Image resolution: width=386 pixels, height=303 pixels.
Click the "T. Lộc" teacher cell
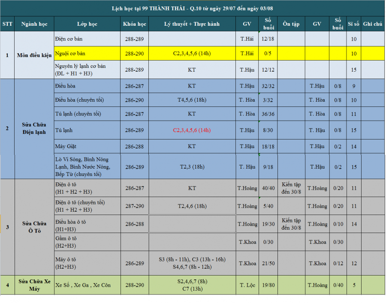pyautogui.click(x=247, y=285)
